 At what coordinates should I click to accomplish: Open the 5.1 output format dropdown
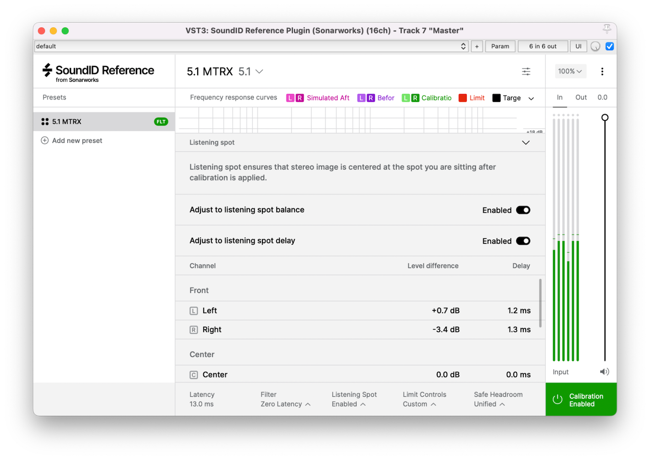coord(250,72)
